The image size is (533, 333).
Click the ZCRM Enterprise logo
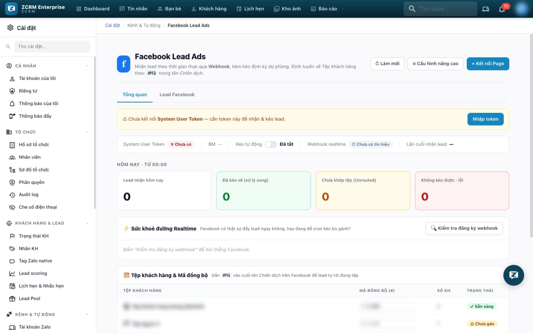[x=35, y=9]
